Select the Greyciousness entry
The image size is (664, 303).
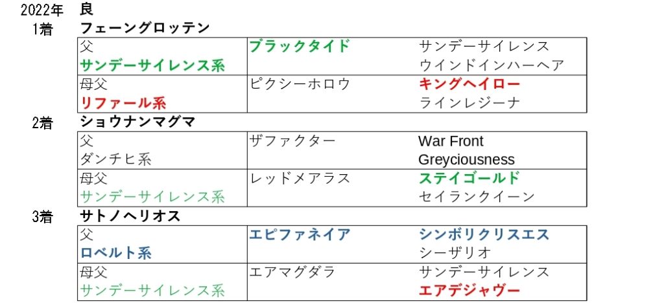[x=466, y=159]
